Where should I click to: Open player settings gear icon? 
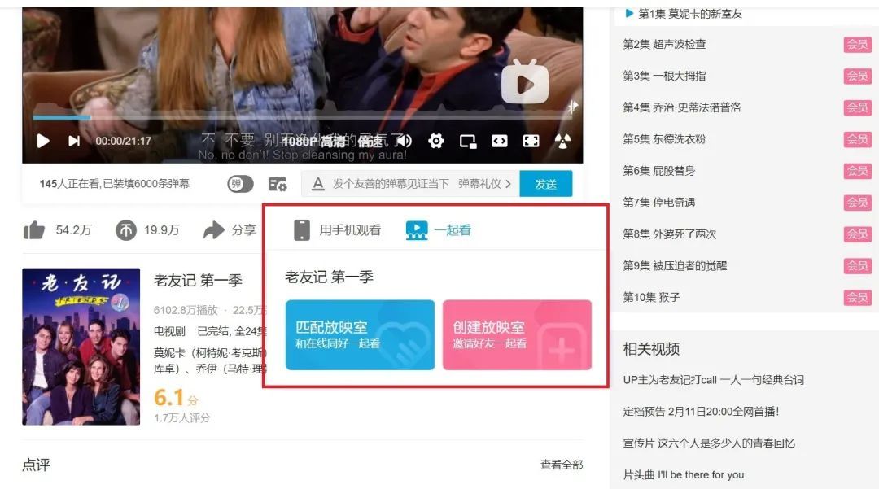[x=436, y=141]
